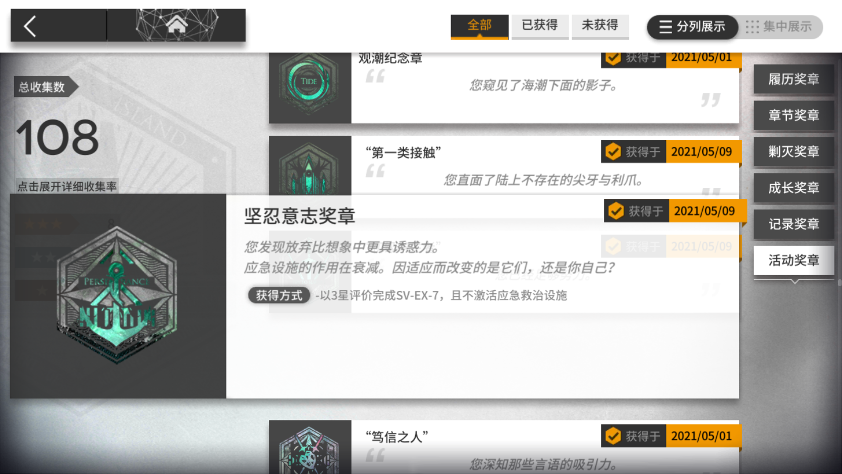842x474 pixels.
Task: Click checkmark on 第一类接触 obtained badge
Action: 613,151
